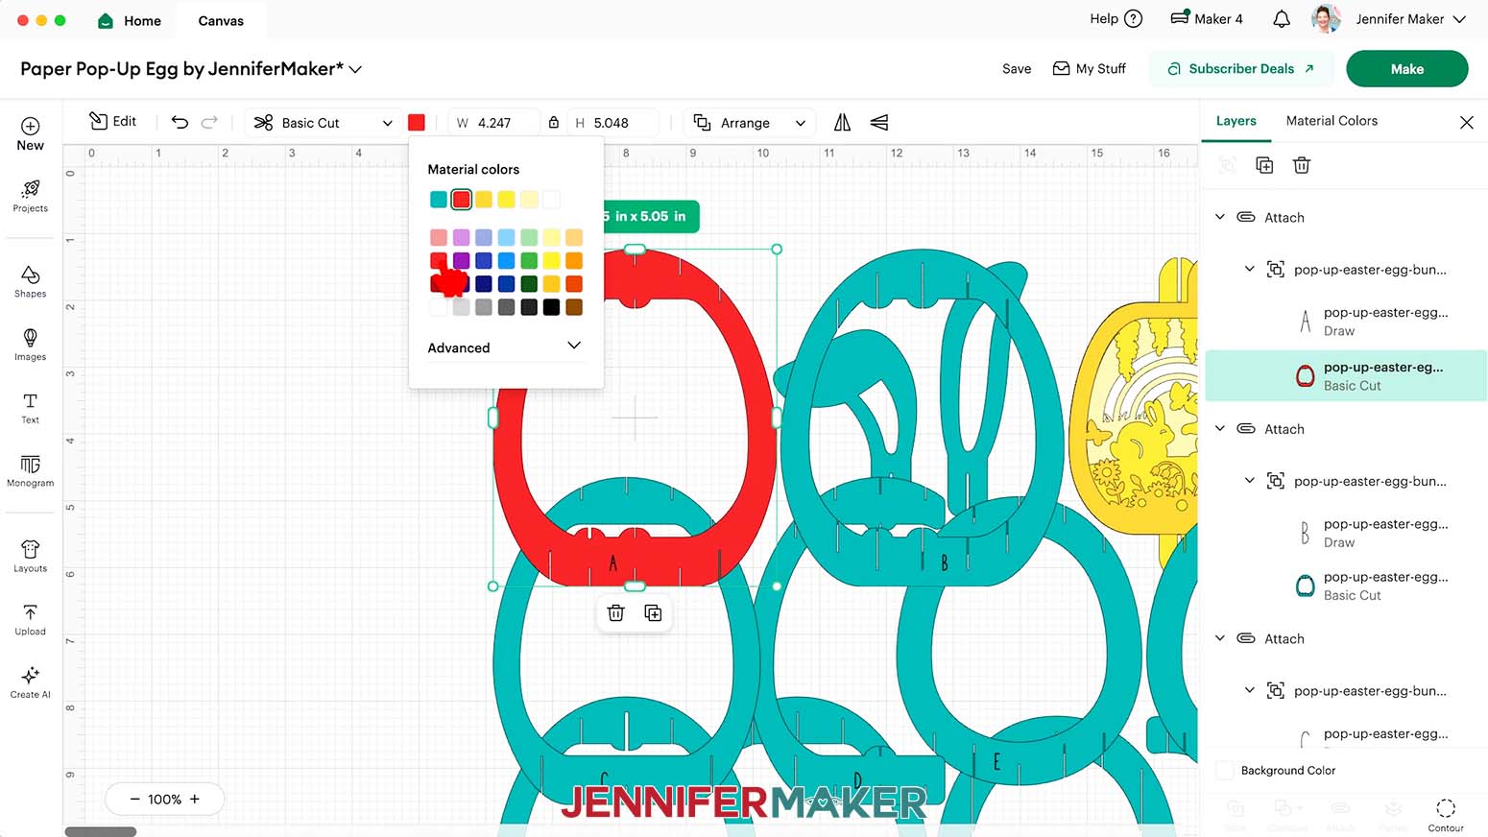Viewport: 1488px width, 837px height.
Task: Click the 100% zoom level text
Action: pyautogui.click(x=165, y=799)
